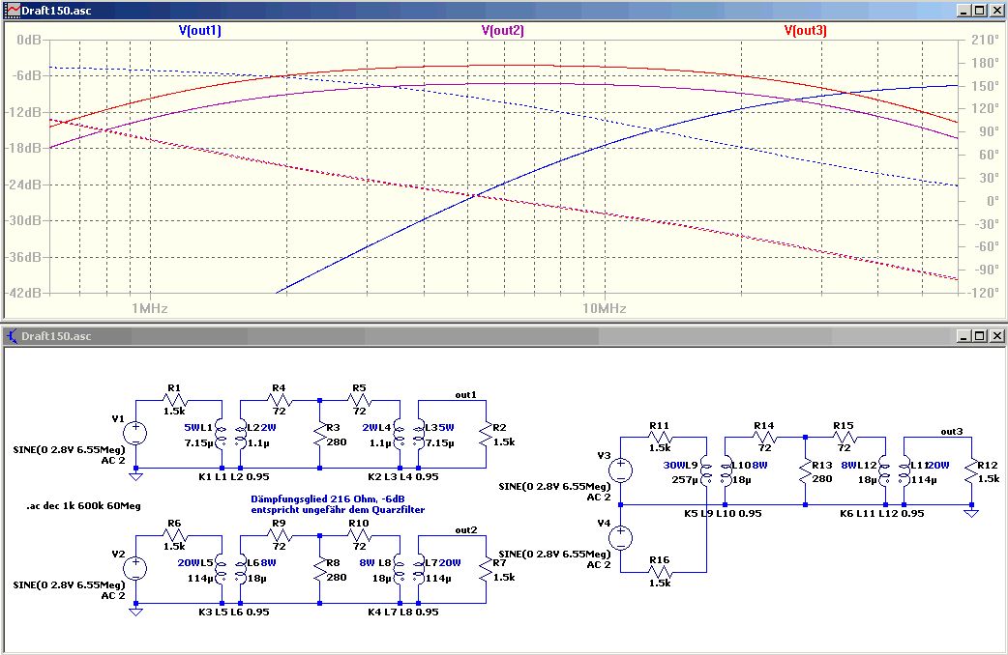The image size is (1008, 655).
Task: Click inductor L3 symbol near out1
Action: coord(419,435)
